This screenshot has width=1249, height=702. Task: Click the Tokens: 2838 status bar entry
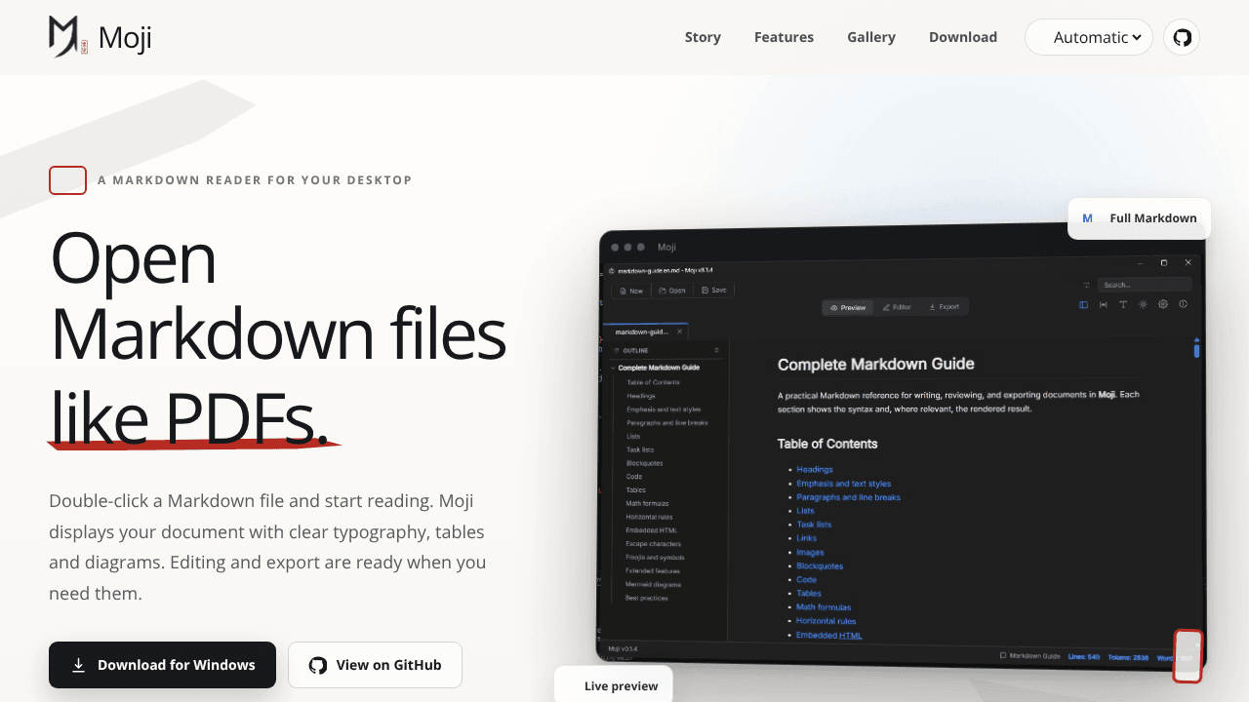pos(1128,657)
